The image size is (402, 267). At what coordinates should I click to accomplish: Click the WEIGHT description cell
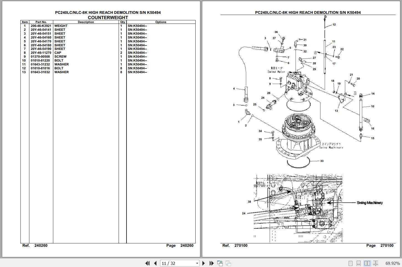tap(61, 26)
